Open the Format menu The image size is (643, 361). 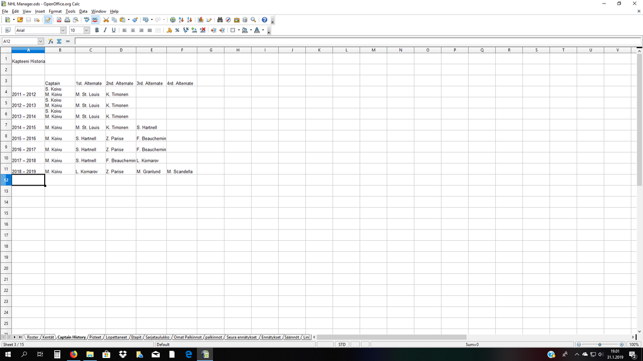click(55, 11)
